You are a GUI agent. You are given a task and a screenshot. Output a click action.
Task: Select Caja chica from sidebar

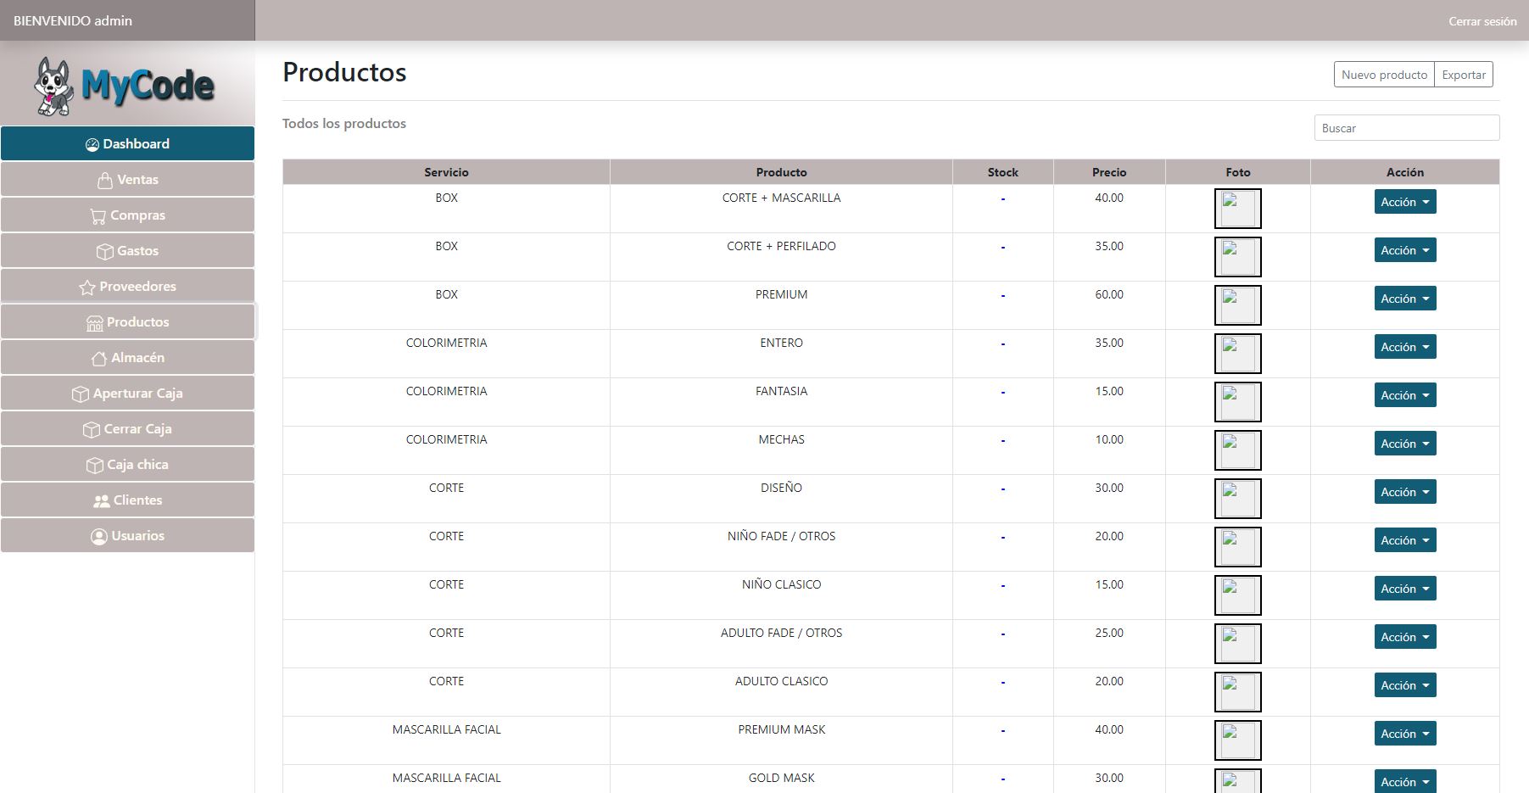coord(128,465)
